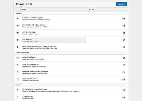This screenshot has width=142, height=101.
Task: Click the blue CREATE button
Action: [x=122, y=4]
